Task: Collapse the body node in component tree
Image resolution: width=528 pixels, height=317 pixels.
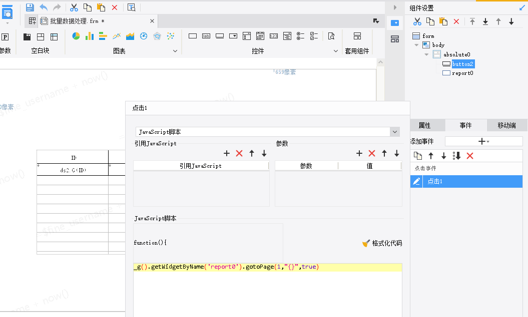Action: (416, 45)
